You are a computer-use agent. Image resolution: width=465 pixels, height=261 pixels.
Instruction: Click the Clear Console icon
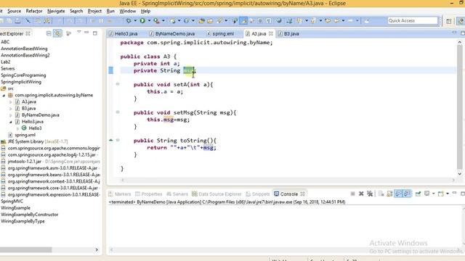point(381,194)
